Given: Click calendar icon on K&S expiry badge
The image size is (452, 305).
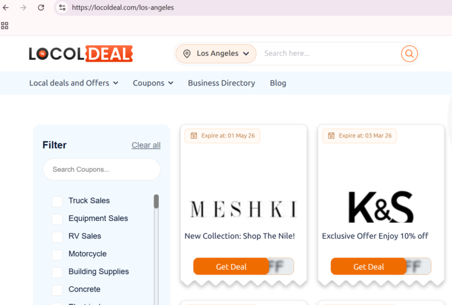Looking at the screenshot, I should pos(331,135).
